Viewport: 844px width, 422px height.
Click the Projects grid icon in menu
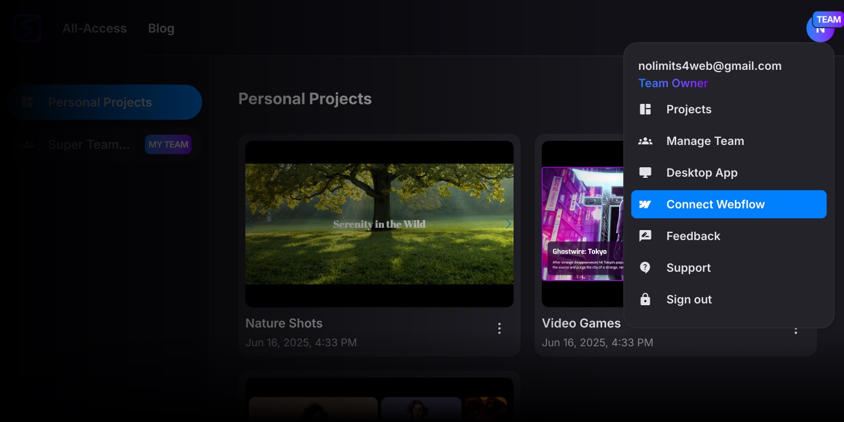645,109
